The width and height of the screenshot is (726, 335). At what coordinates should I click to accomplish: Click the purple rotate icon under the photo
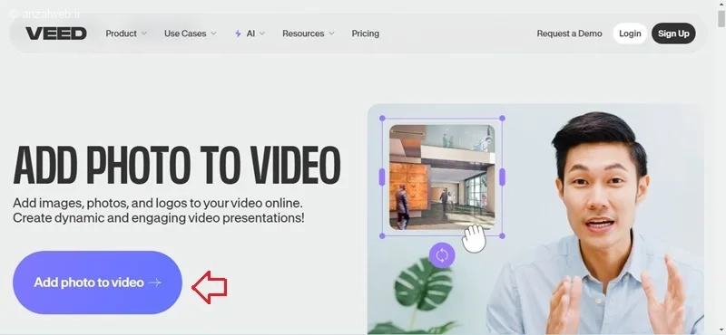point(442,255)
